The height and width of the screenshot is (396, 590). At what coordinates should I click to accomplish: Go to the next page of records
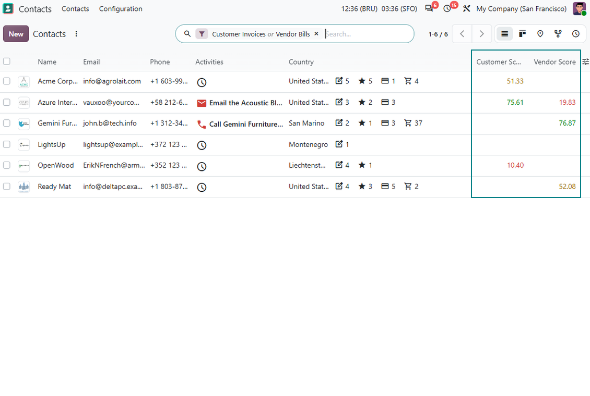(481, 34)
